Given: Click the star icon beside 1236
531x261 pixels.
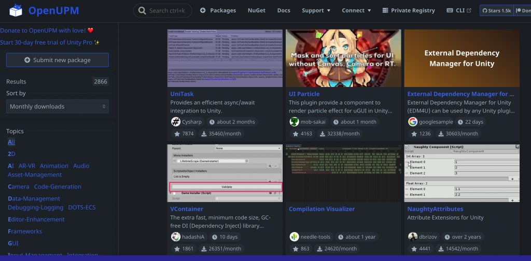Looking at the screenshot, I should coord(414,134).
